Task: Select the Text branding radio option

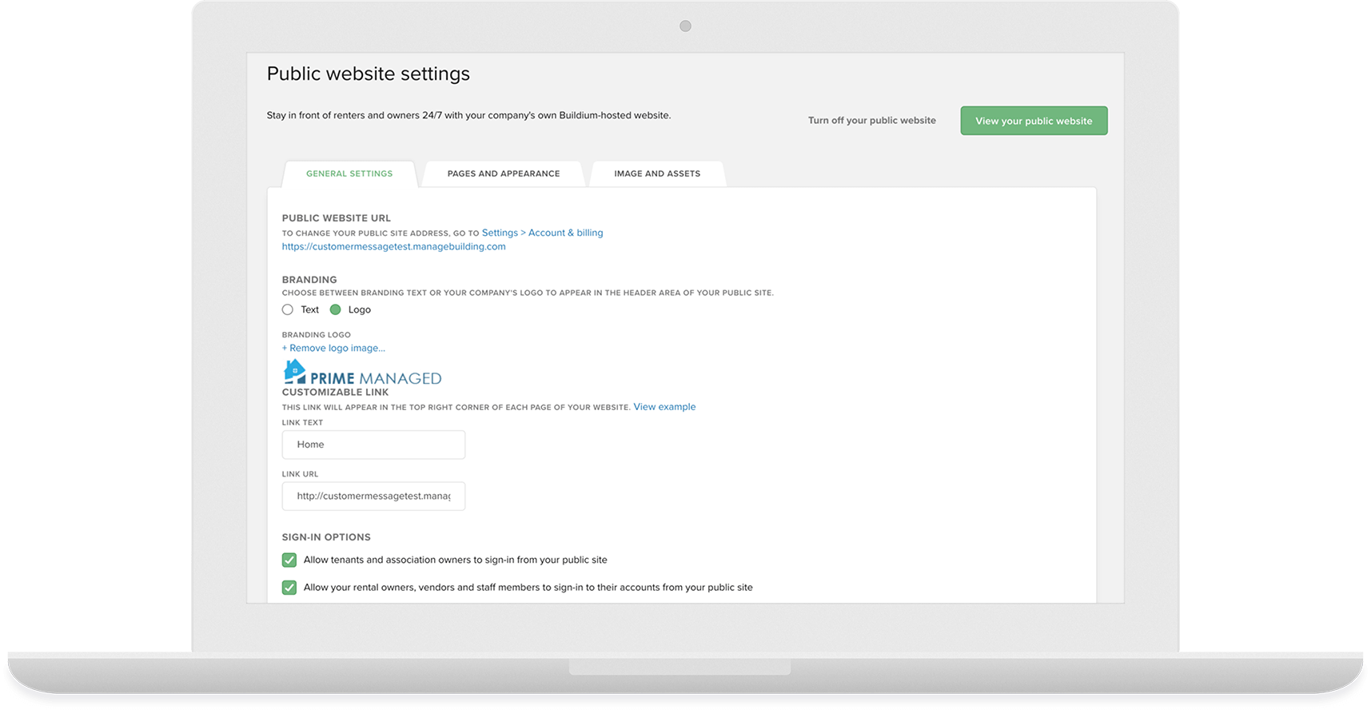Action: (288, 309)
